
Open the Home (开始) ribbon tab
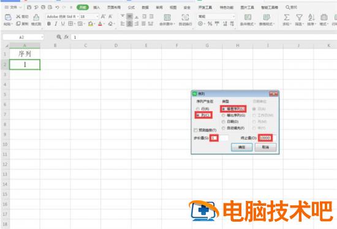click(x=83, y=7)
